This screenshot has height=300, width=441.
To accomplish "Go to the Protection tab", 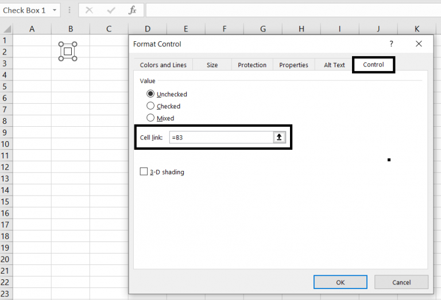I will pyautogui.click(x=252, y=65).
